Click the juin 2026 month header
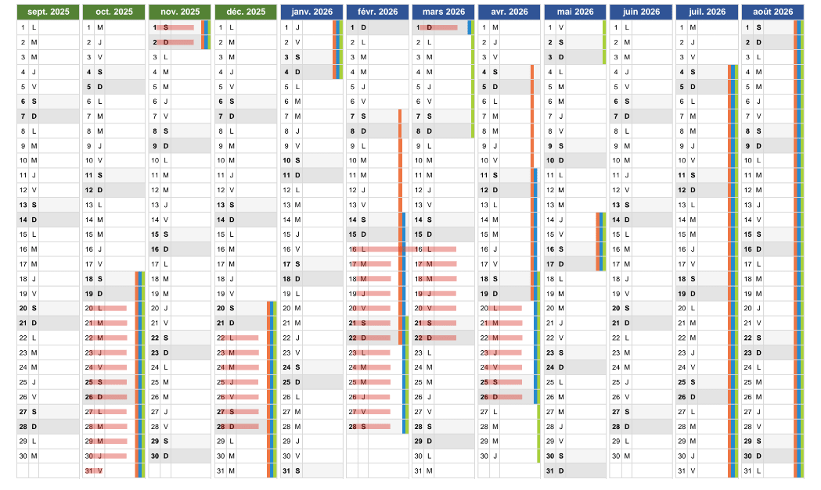The image size is (821, 490). point(640,12)
